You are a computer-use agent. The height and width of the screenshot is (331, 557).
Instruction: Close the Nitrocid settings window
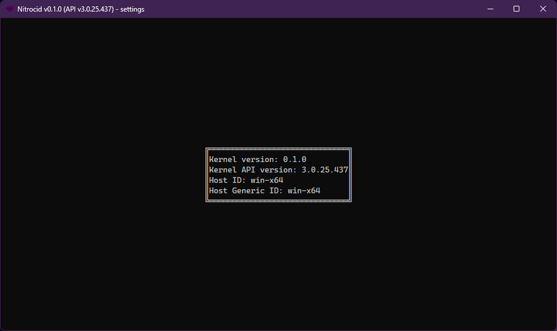[543, 9]
